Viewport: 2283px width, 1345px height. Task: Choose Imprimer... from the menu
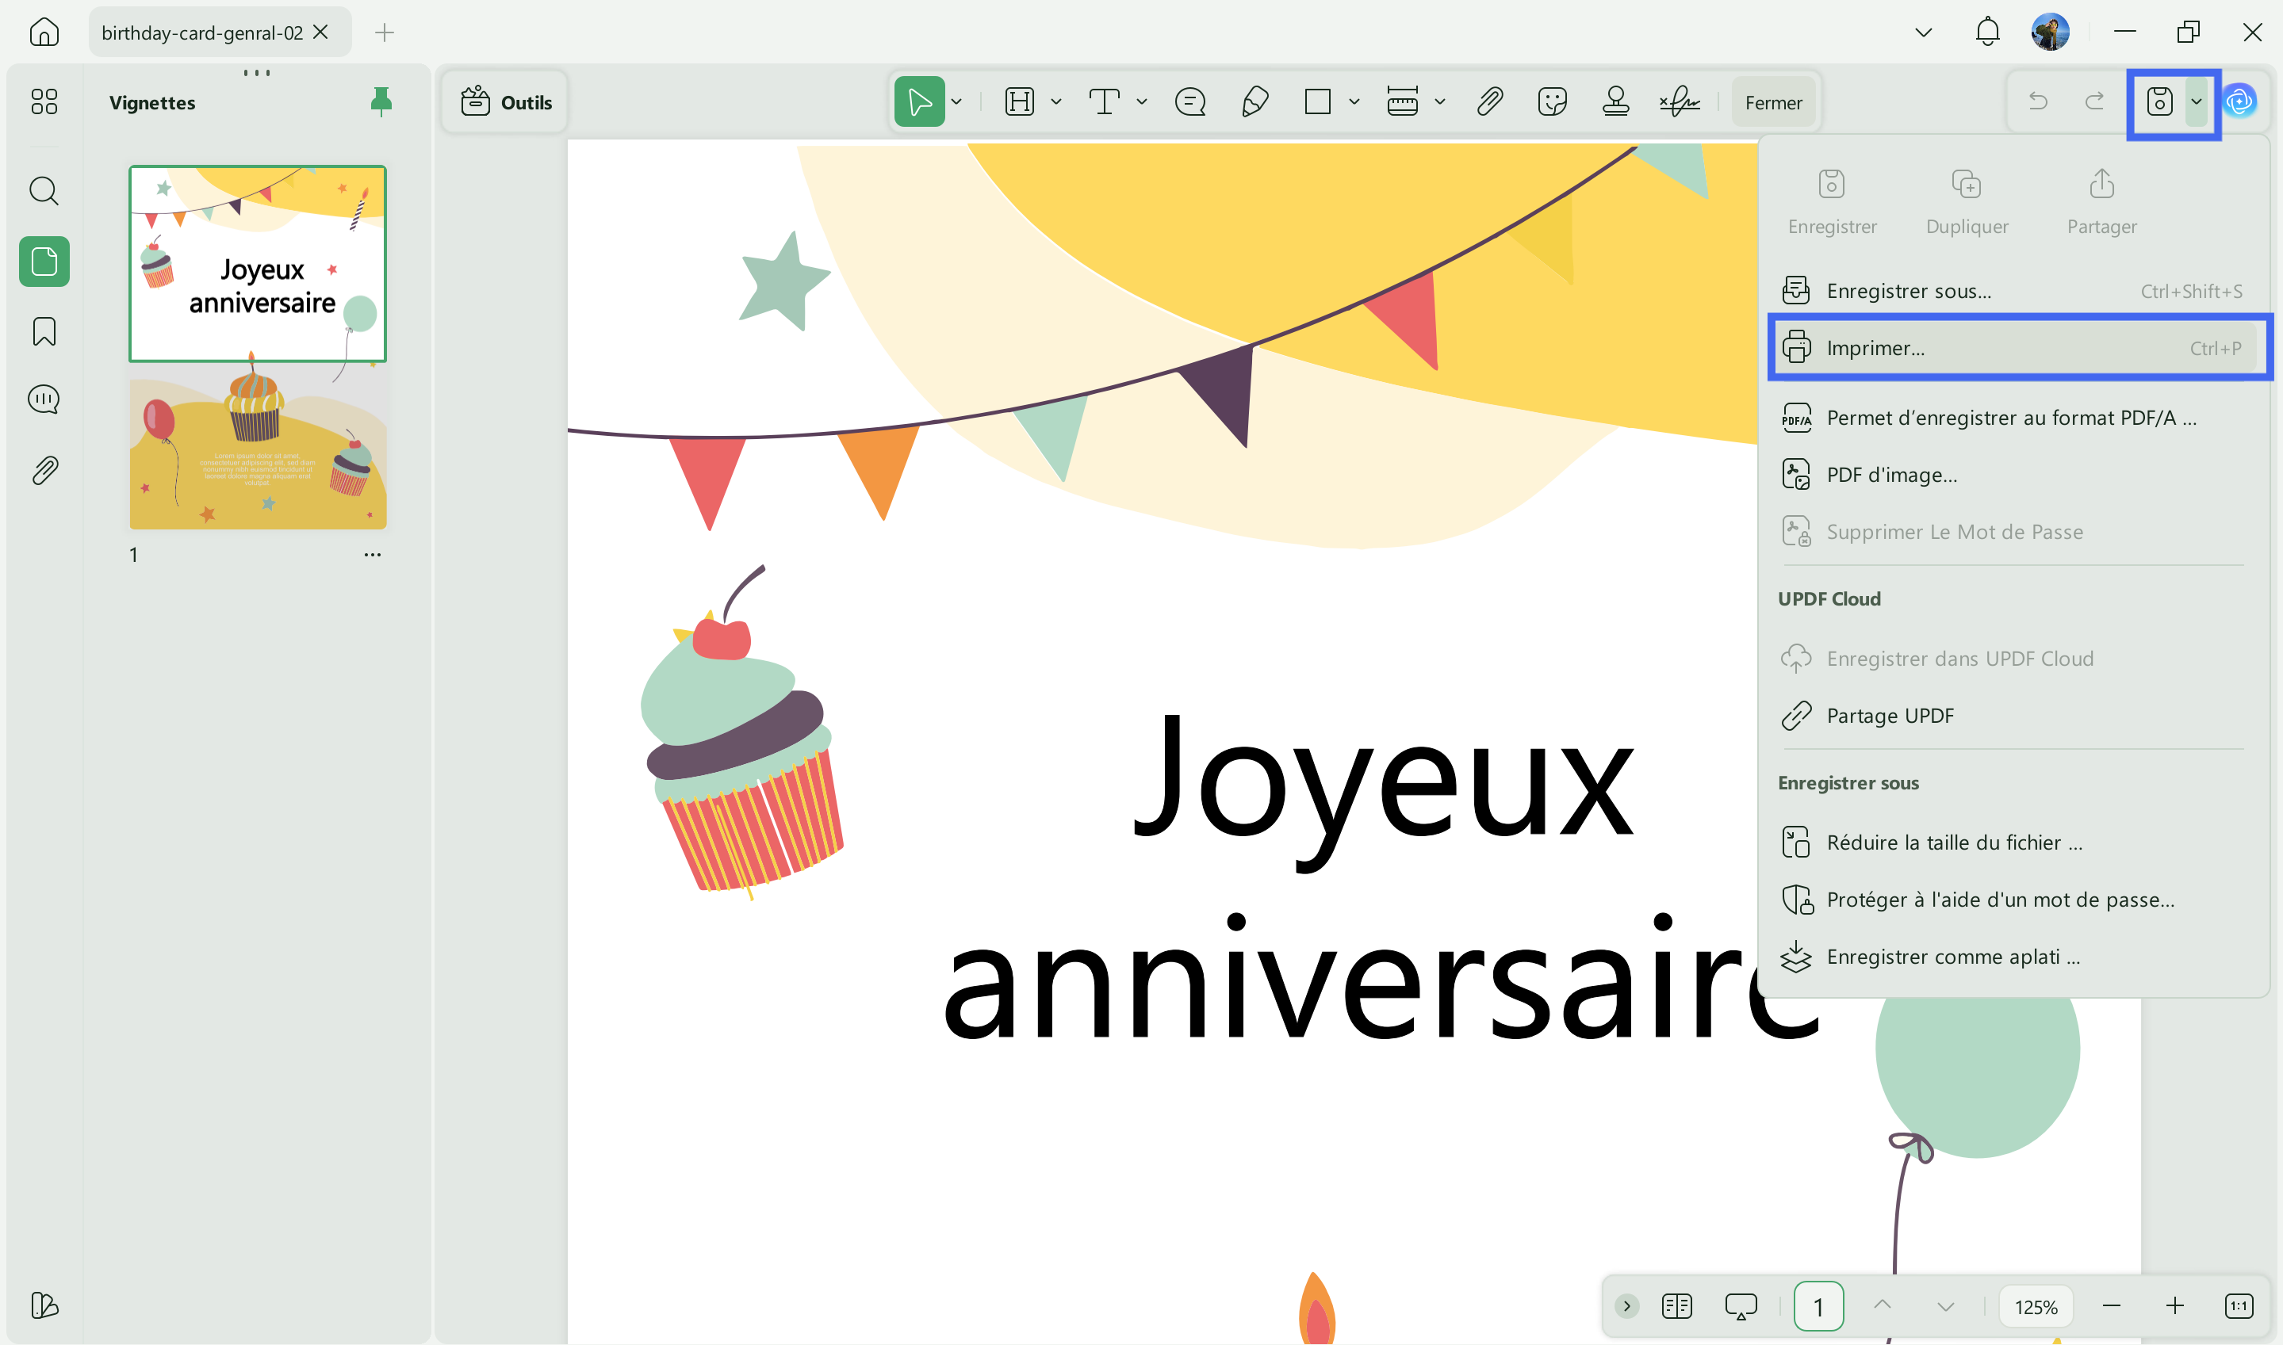(x=2013, y=348)
